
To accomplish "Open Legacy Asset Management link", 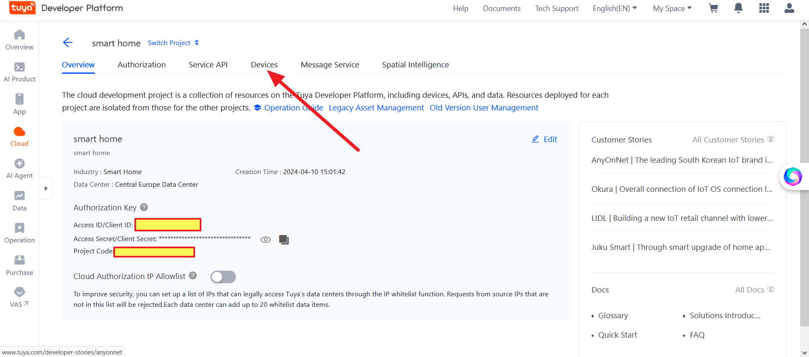I will [376, 108].
